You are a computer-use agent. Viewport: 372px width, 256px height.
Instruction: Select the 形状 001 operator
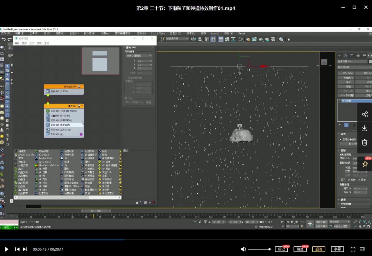pos(64,129)
